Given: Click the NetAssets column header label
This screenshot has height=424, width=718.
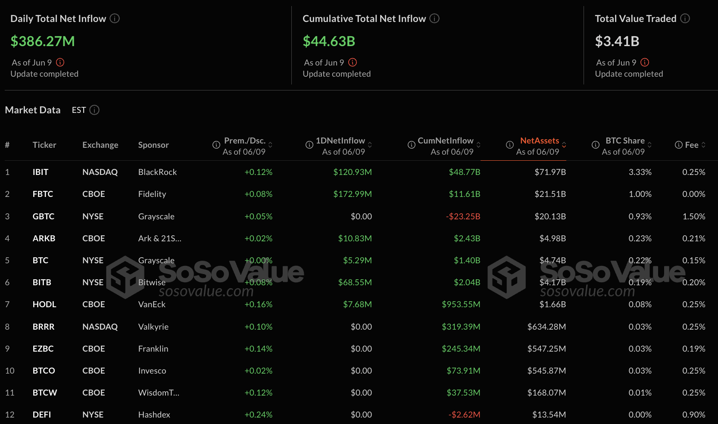Looking at the screenshot, I should 539,141.
